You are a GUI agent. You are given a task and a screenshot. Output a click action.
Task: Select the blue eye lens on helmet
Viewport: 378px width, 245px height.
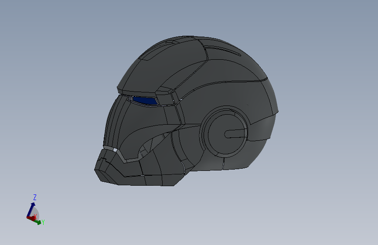(145, 100)
